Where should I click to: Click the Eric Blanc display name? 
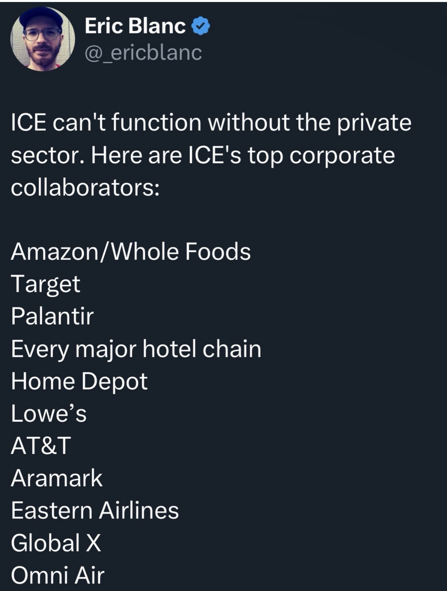[135, 26]
